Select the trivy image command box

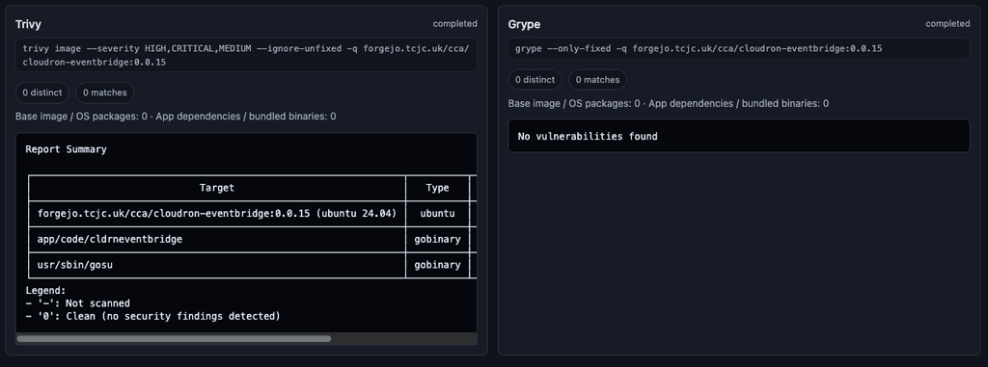point(246,56)
